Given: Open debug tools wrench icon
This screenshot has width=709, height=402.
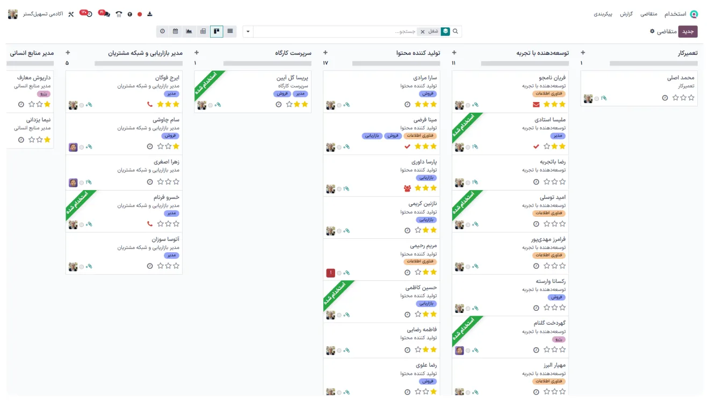Looking at the screenshot, I should (70, 14).
